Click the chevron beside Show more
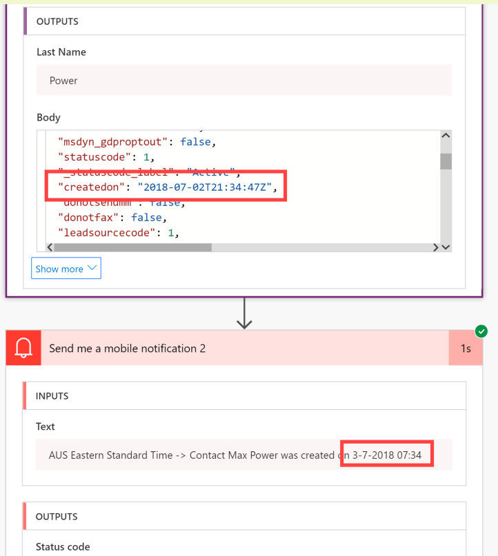This screenshot has height=556, width=498. coord(92,269)
